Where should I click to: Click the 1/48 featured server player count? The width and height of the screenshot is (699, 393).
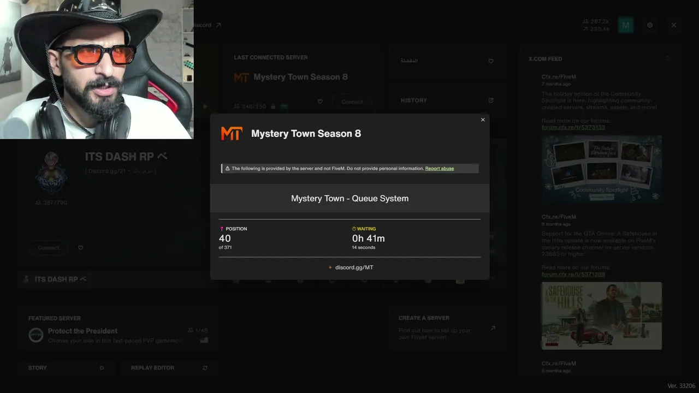[198, 330]
